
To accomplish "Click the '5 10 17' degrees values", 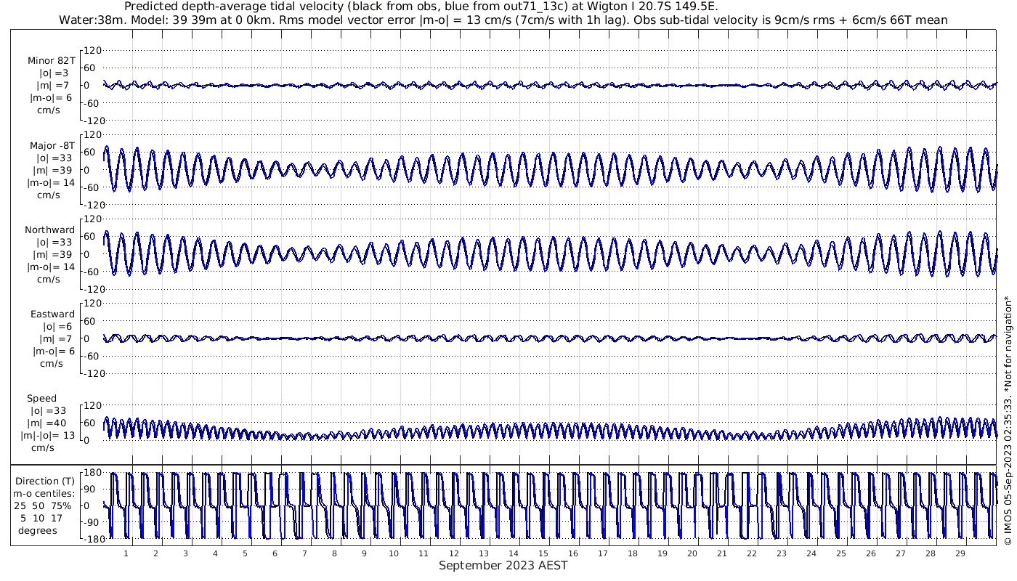I will tap(42, 518).
